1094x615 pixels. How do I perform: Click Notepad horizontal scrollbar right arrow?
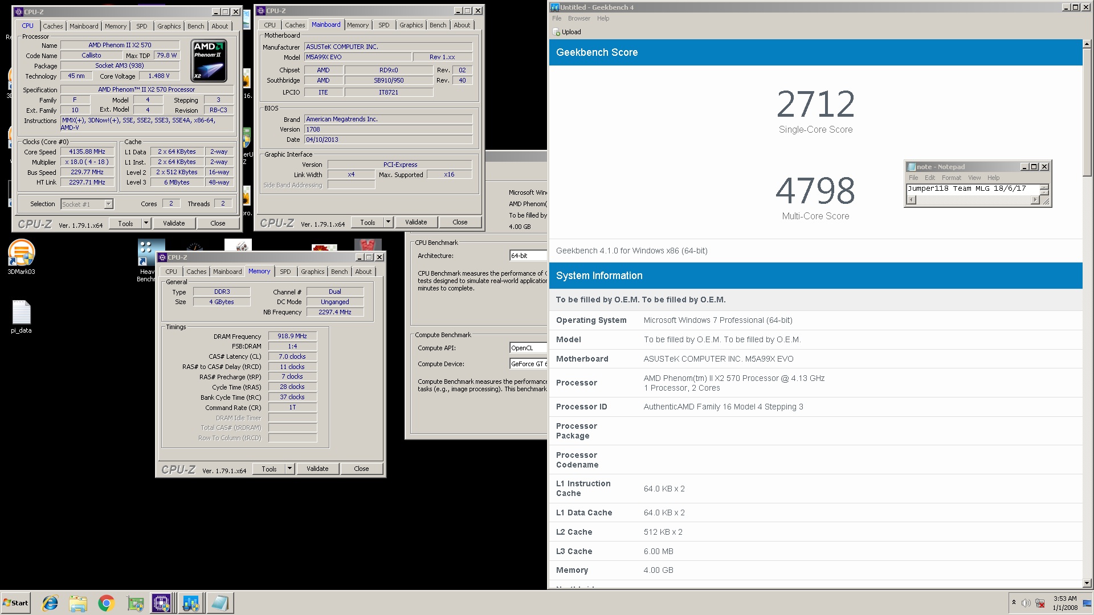click(x=1035, y=200)
